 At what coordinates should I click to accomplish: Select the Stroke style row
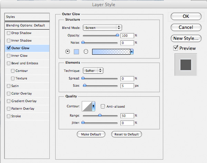tap(27, 116)
